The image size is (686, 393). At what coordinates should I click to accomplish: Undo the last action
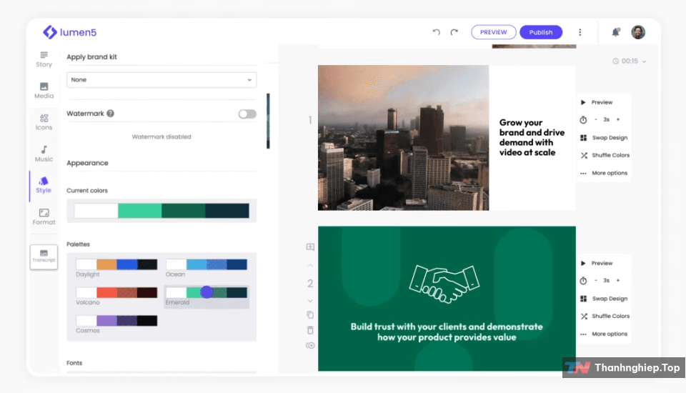(436, 32)
